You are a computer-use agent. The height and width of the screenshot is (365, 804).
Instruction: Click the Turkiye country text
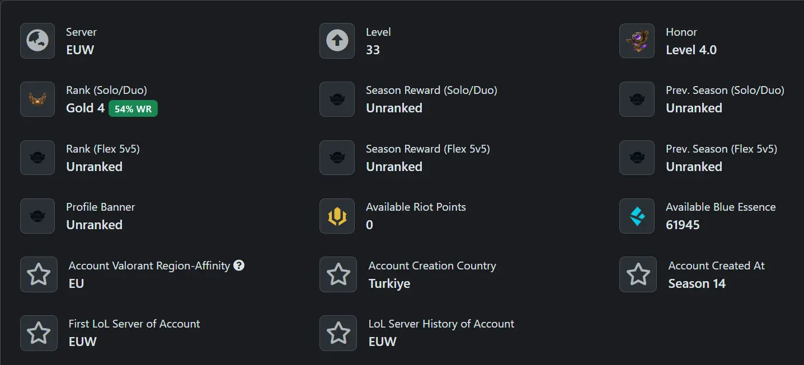[389, 284]
